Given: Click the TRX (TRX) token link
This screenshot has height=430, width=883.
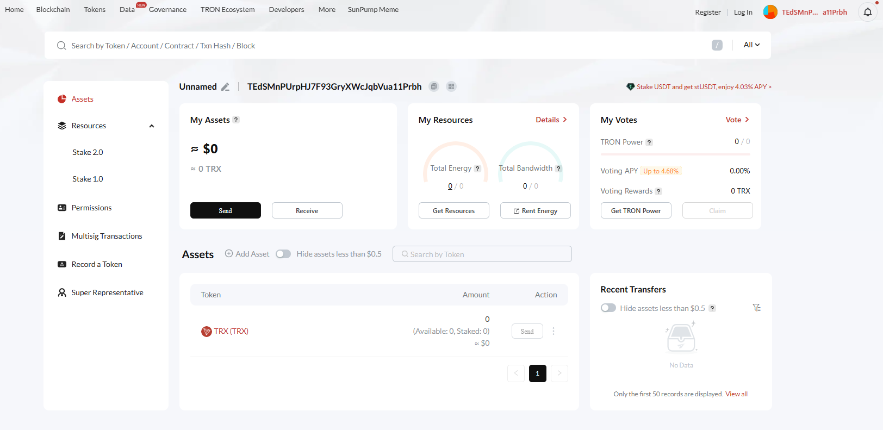Looking at the screenshot, I should (x=231, y=331).
